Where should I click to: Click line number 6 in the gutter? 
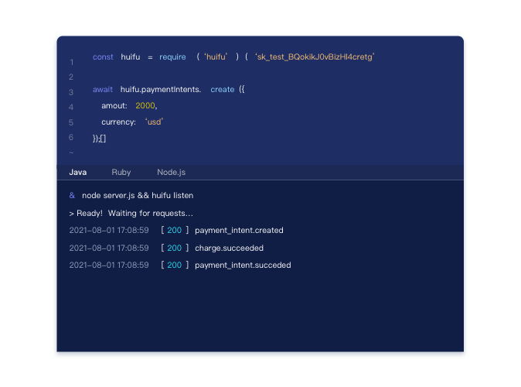[x=71, y=137]
